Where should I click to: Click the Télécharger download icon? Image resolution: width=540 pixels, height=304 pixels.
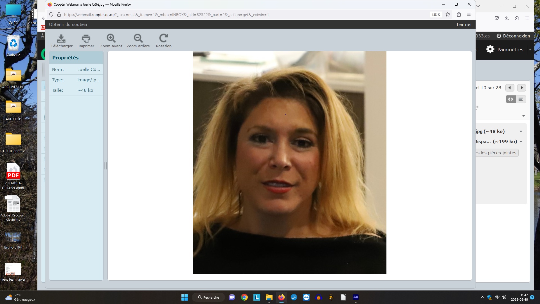(61, 39)
